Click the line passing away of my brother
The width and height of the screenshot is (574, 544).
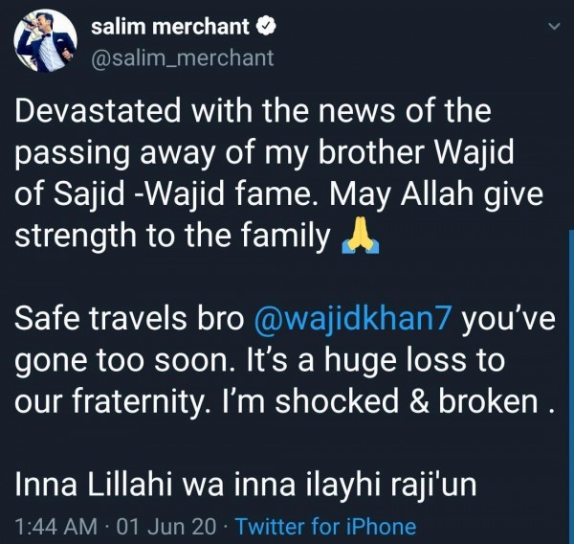[x=264, y=153]
